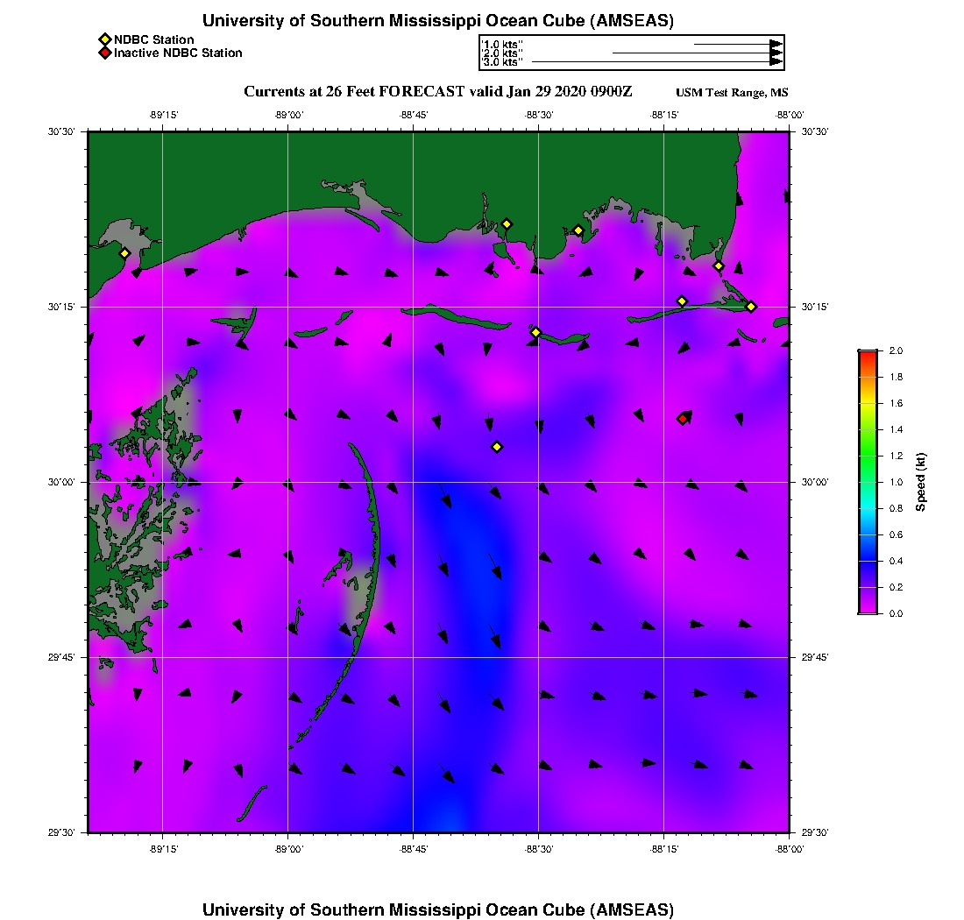This screenshot has height=920, width=964.
Task: Click the '1.0 kts' scale label
Action: (502, 43)
